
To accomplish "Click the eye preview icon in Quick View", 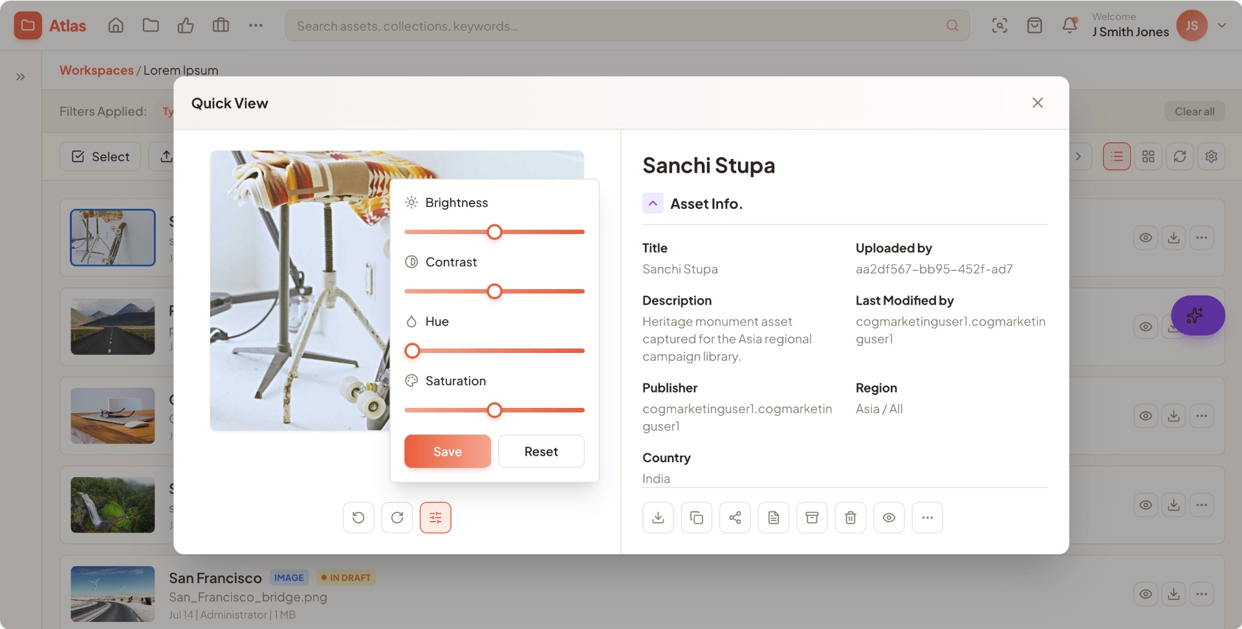I will [889, 517].
